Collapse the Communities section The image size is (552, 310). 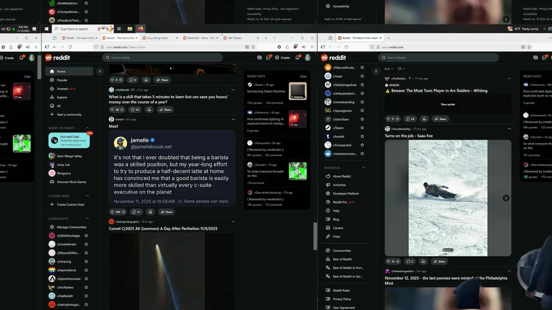[88, 218]
